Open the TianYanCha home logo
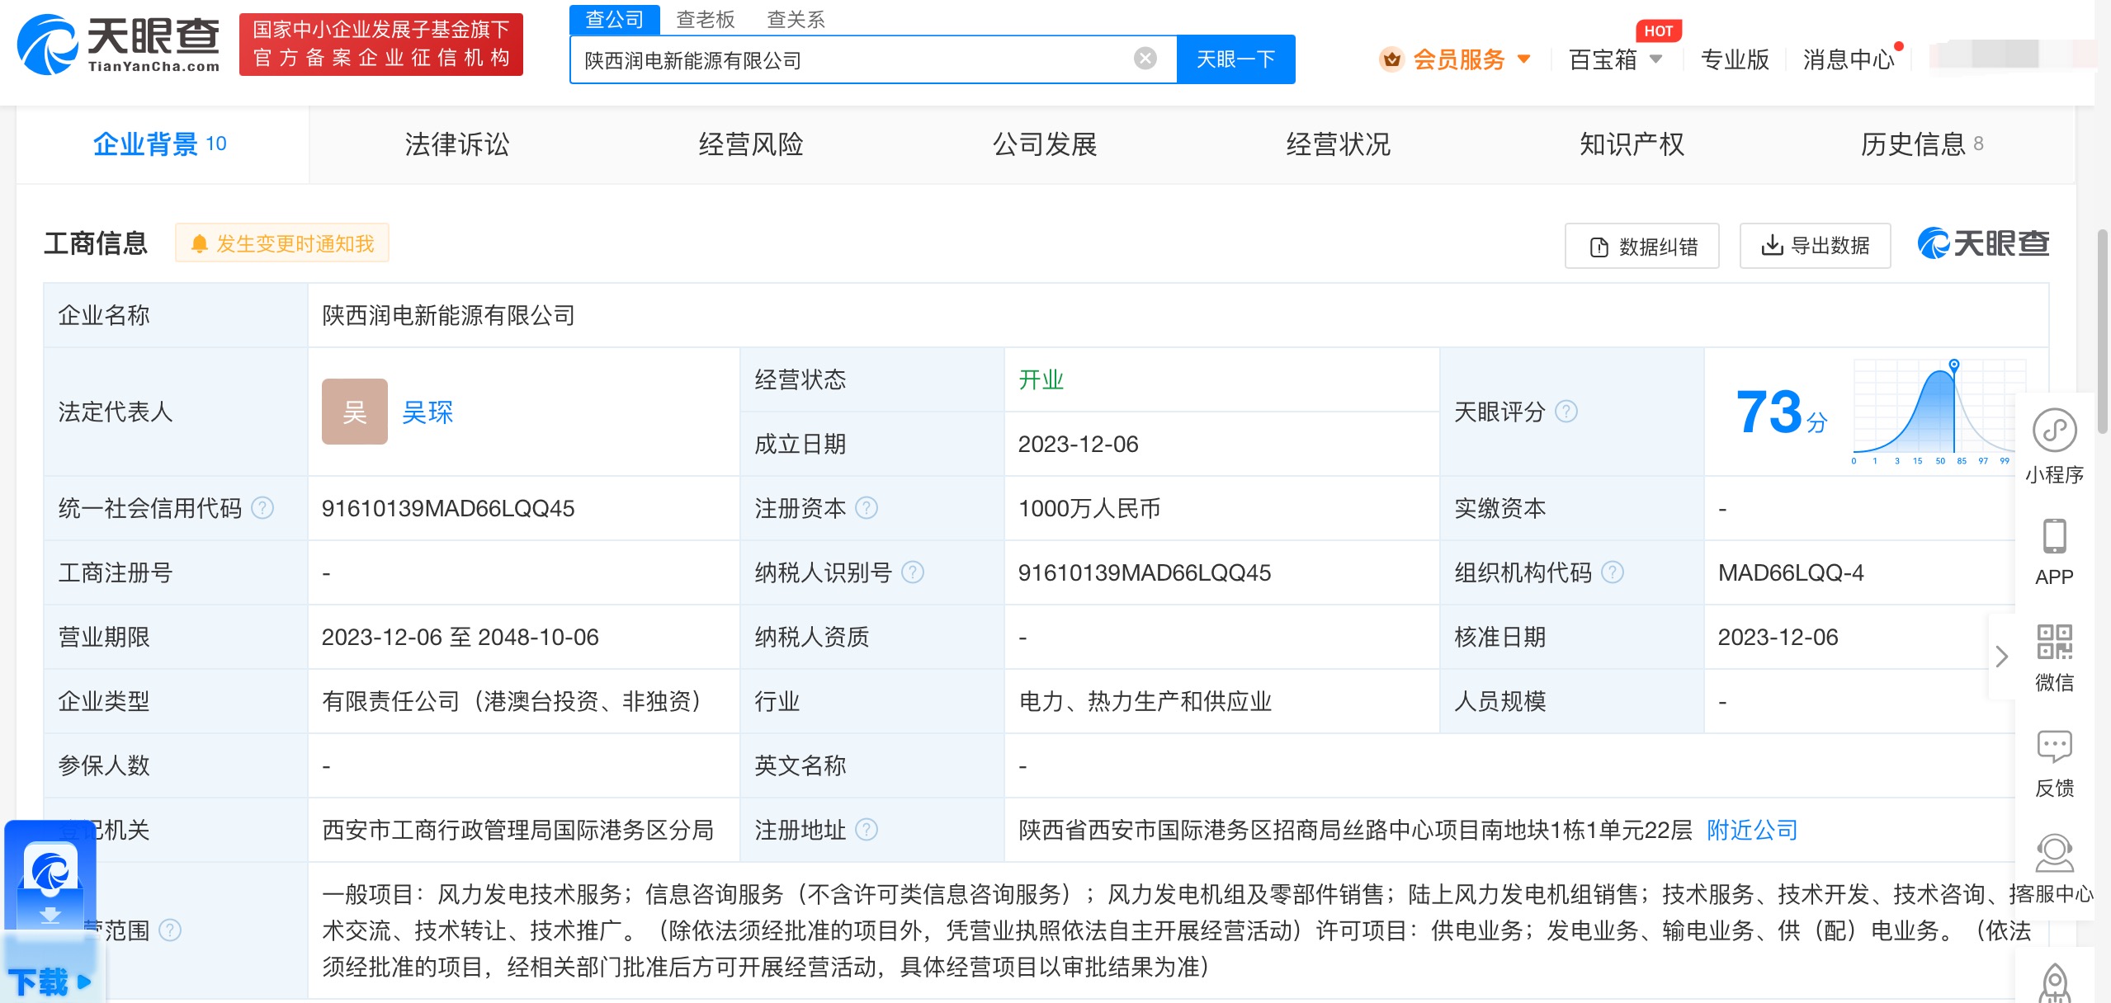Image resolution: width=2111 pixels, height=1003 pixels. (119, 45)
